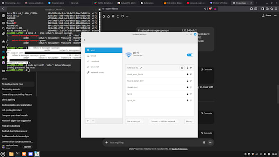This screenshot has width=279, height=157.
Task: Open Brave browser from taskbar
Action: (24, 154)
